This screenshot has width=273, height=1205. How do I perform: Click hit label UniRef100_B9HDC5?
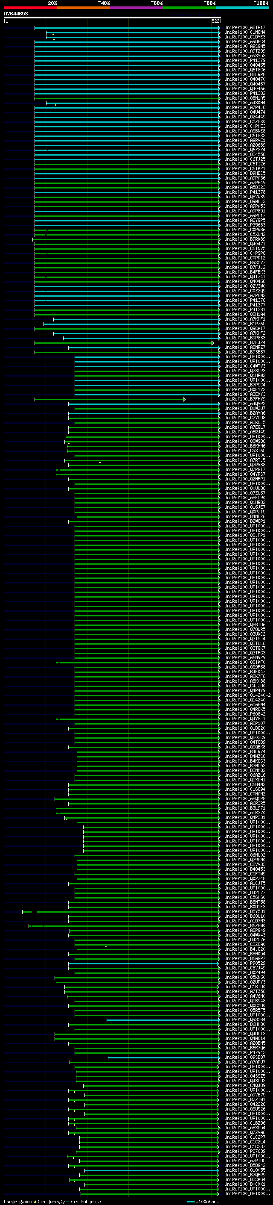click(244, 174)
